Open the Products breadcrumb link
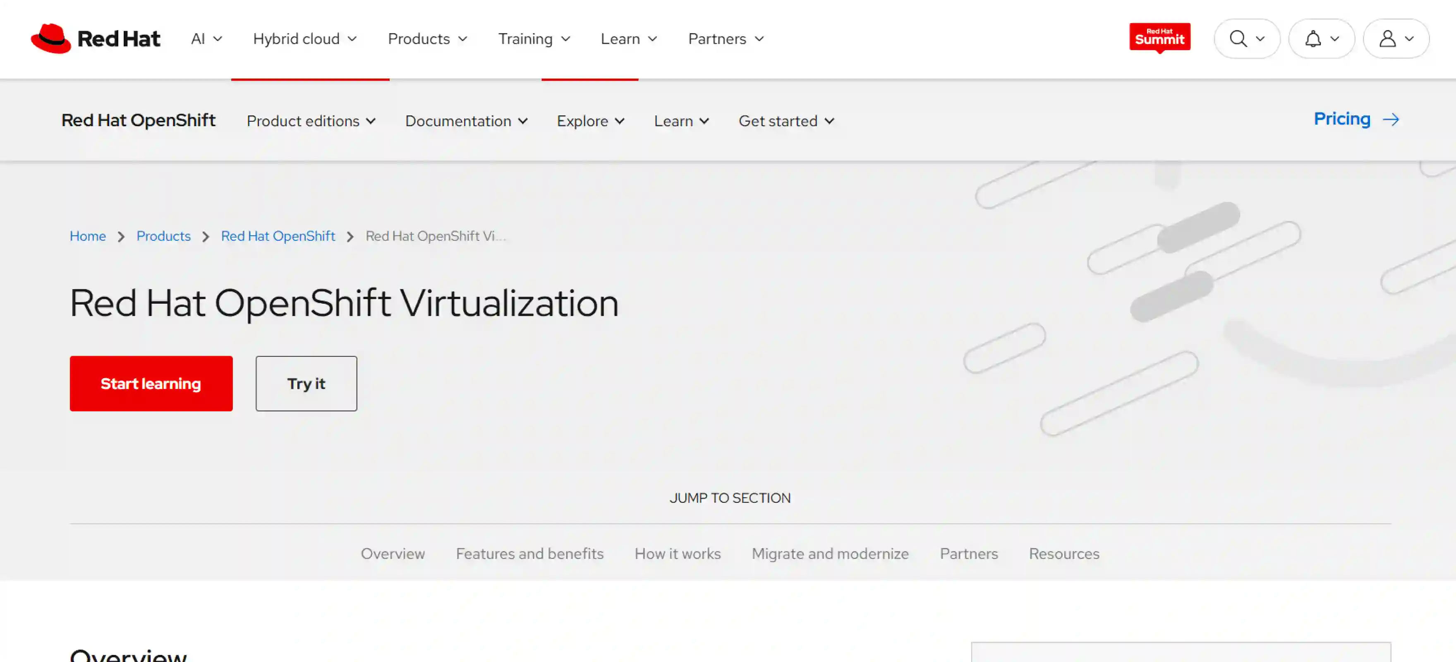This screenshot has height=662, width=1456. tap(163, 236)
